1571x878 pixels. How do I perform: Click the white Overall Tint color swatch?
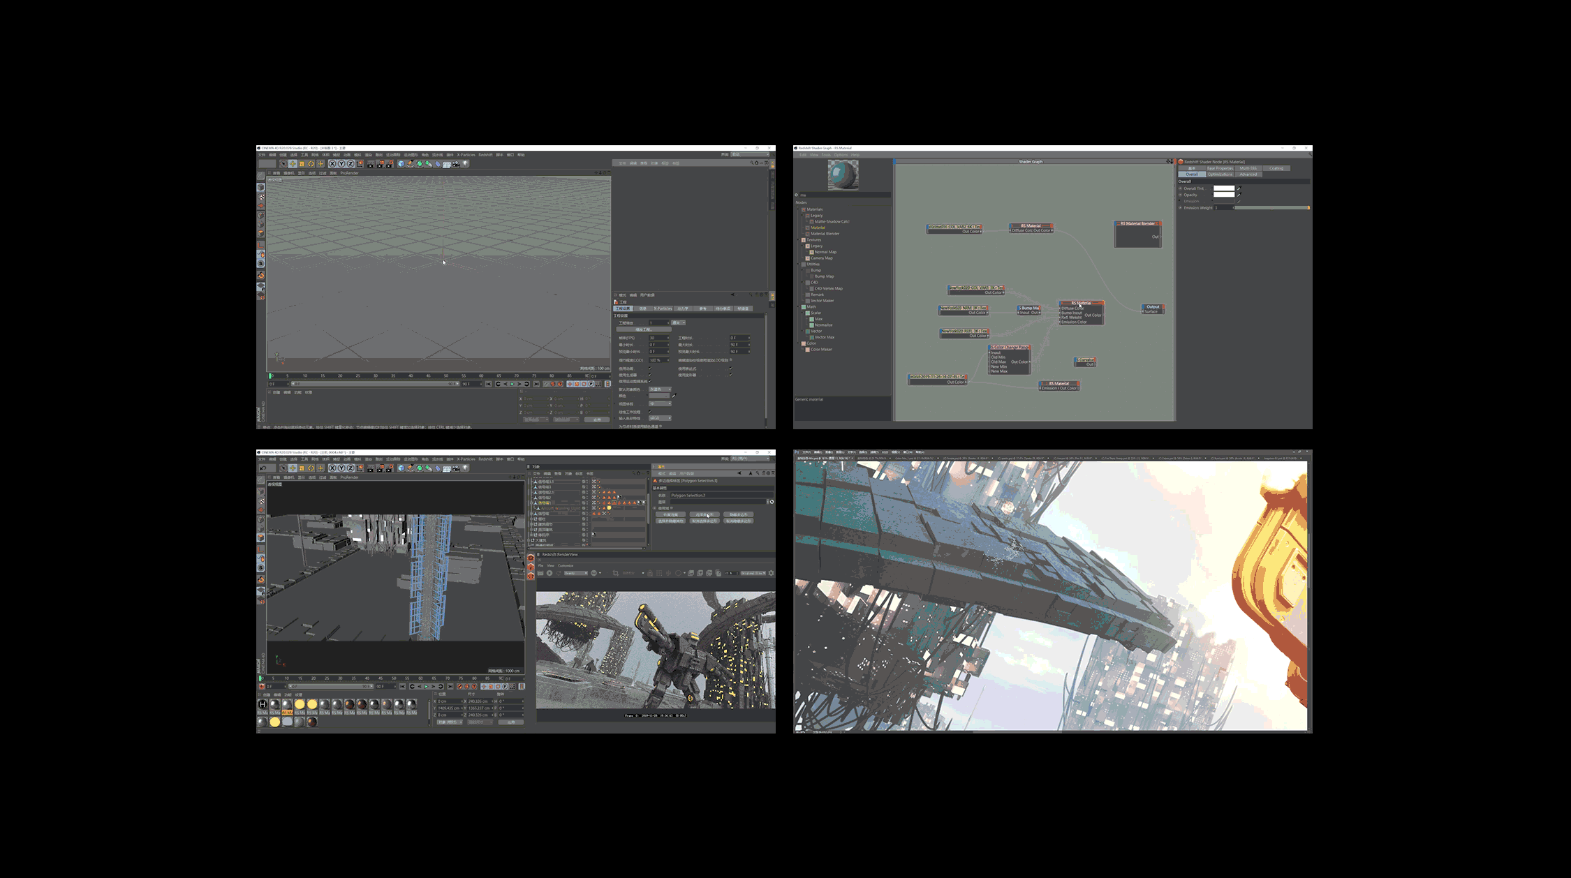[1223, 188]
